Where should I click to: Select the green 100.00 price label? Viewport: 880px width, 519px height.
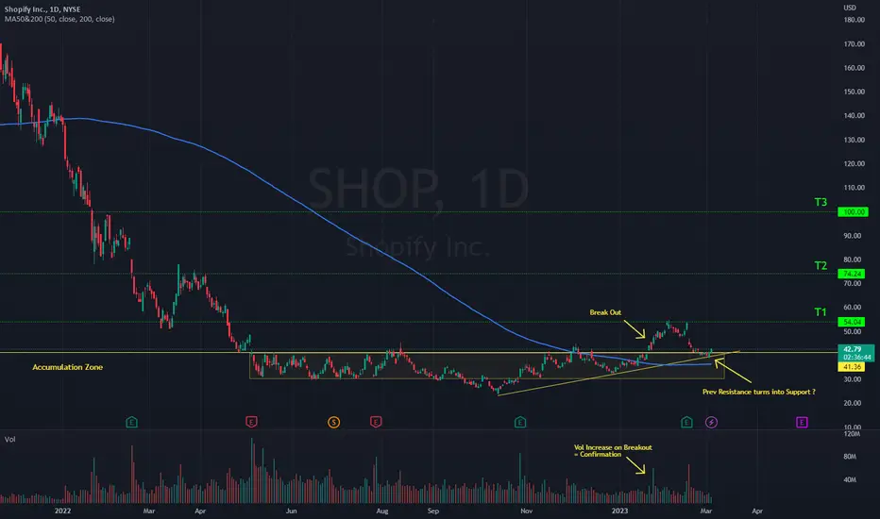tap(853, 212)
